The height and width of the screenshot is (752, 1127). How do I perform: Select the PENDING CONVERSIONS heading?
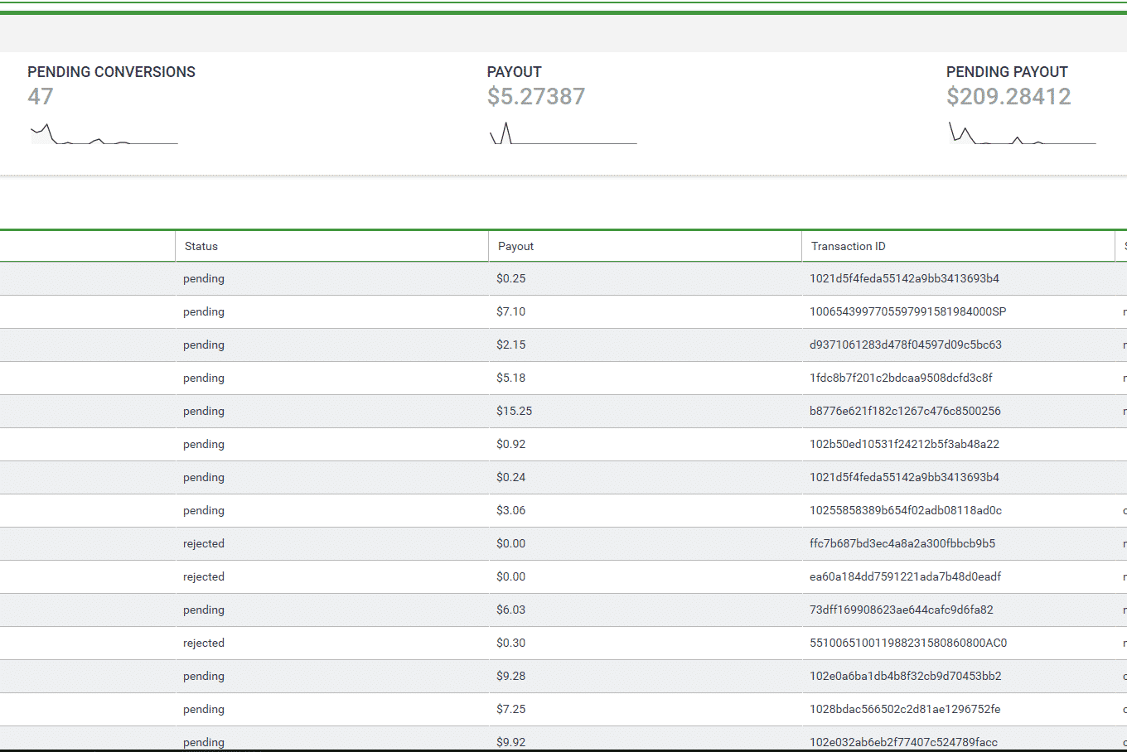111,72
